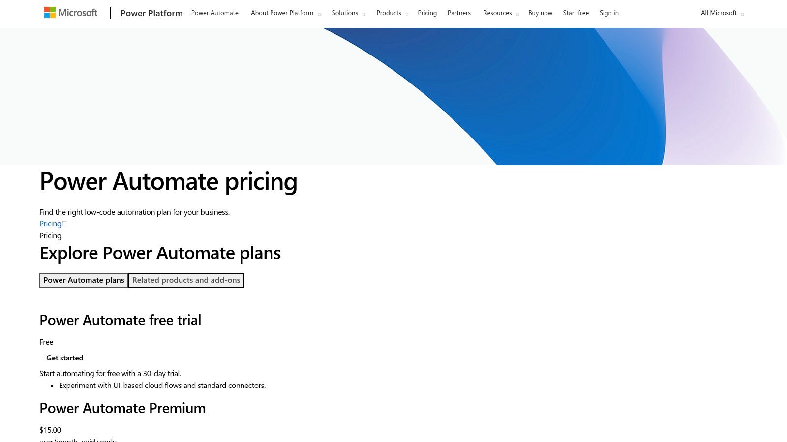Select the Power Automate plans tab

(x=84, y=280)
